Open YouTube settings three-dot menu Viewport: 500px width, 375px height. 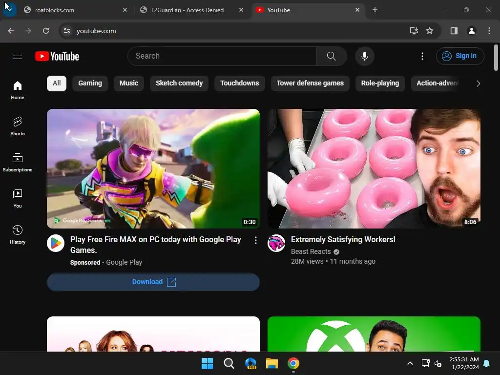[422, 56]
